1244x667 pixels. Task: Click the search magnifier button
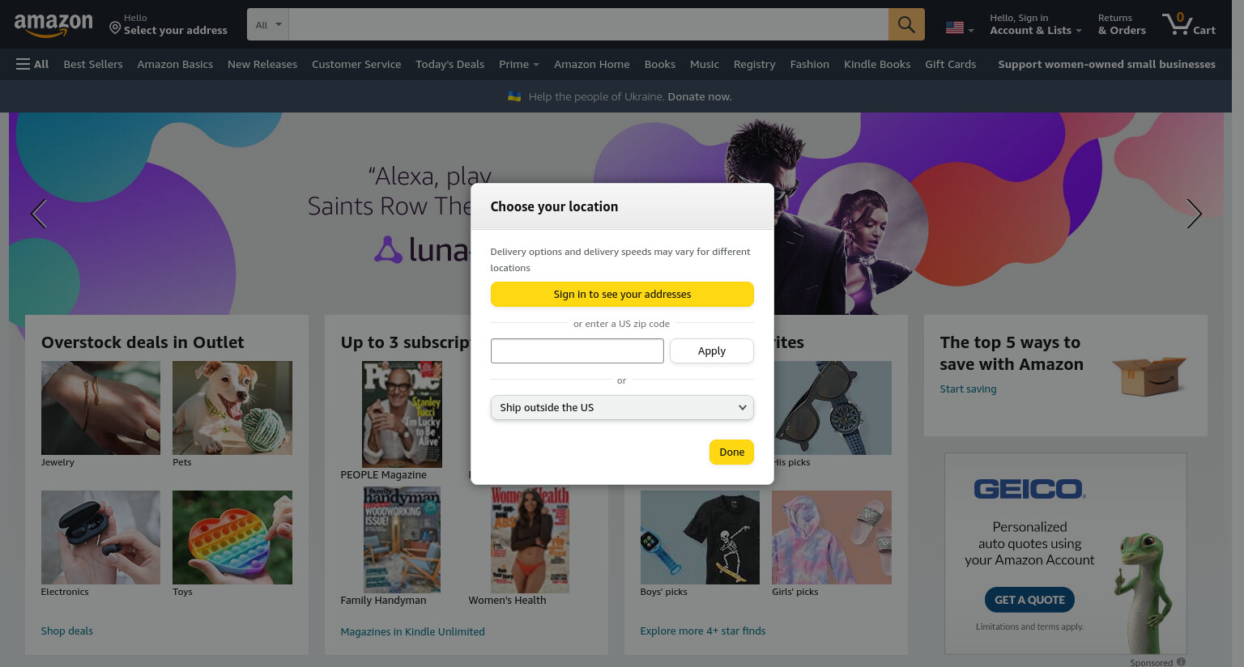[x=906, y=24]
